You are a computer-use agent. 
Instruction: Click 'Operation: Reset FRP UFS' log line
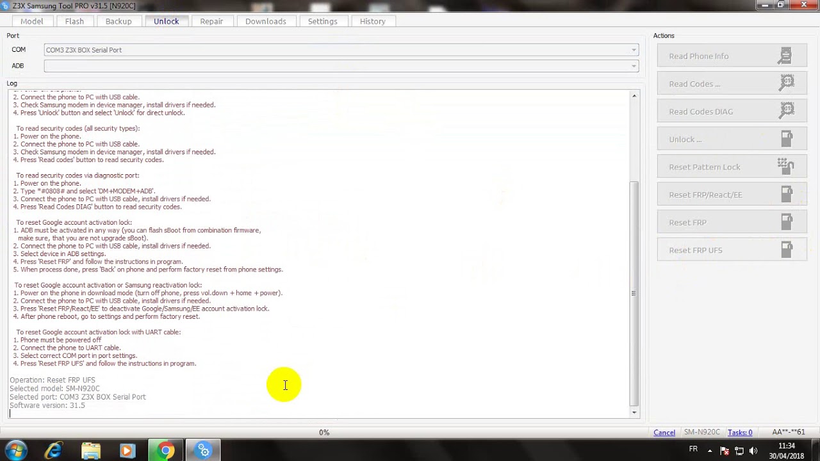[x=53, y=380]
